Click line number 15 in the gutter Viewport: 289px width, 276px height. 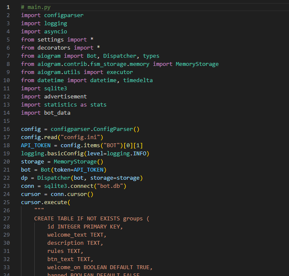(6, 121)
